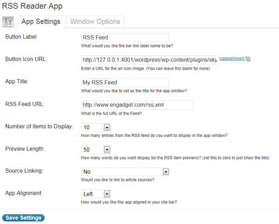Click the App Title input field
Screen dimensions: 279x224
tap(125, 82)
